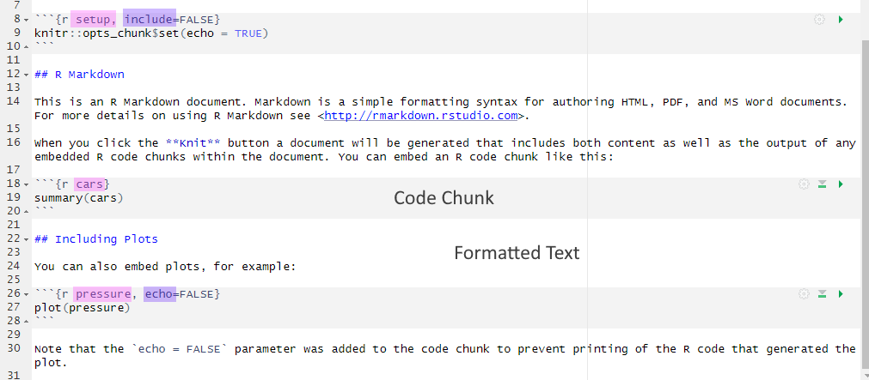This screenshot has width=869, height=380.
Task: Click the plot(pressure) code line
Action: click(x=82, y=308)
